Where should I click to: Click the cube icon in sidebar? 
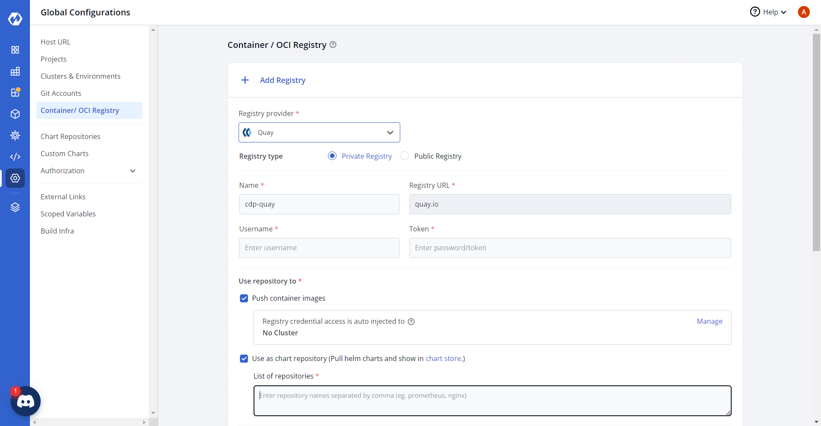pos(15,114)
